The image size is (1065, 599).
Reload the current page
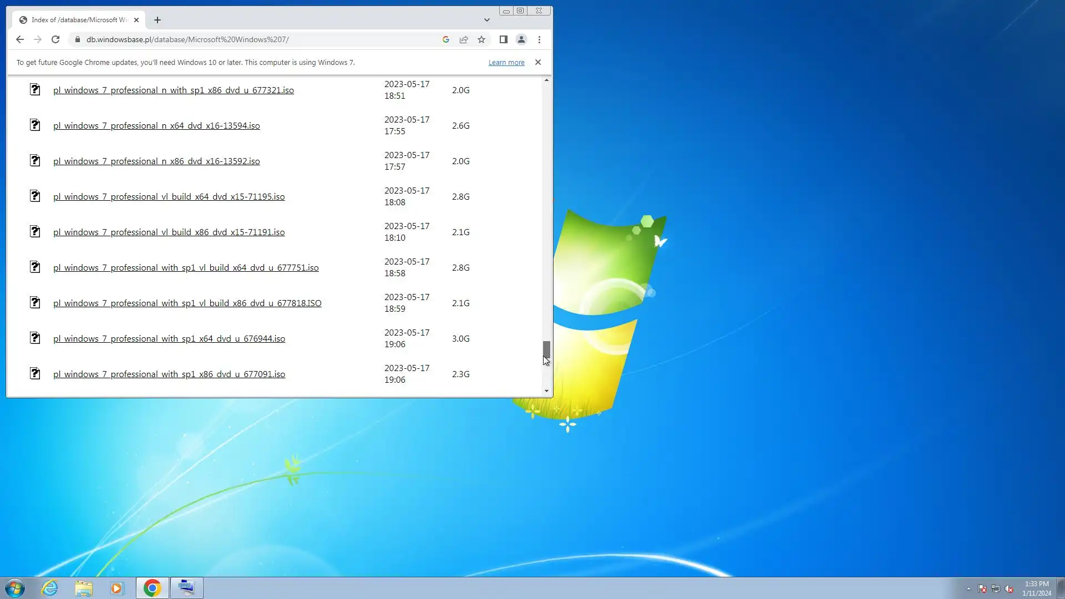click(55, 39)
